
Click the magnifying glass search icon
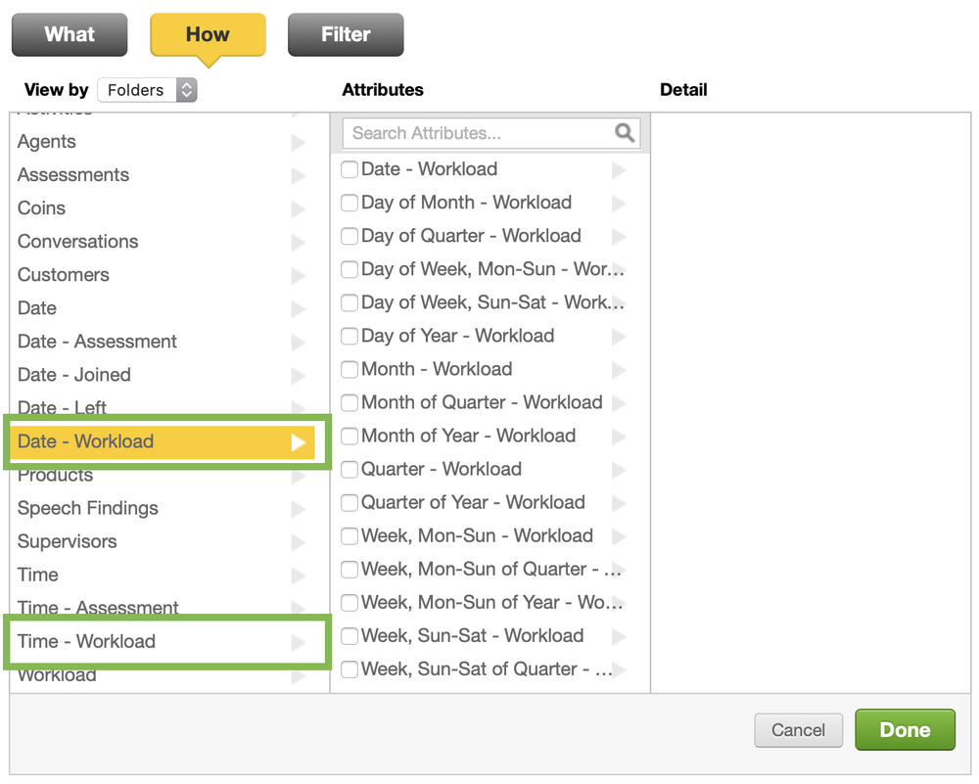click(x=626, y=132)
